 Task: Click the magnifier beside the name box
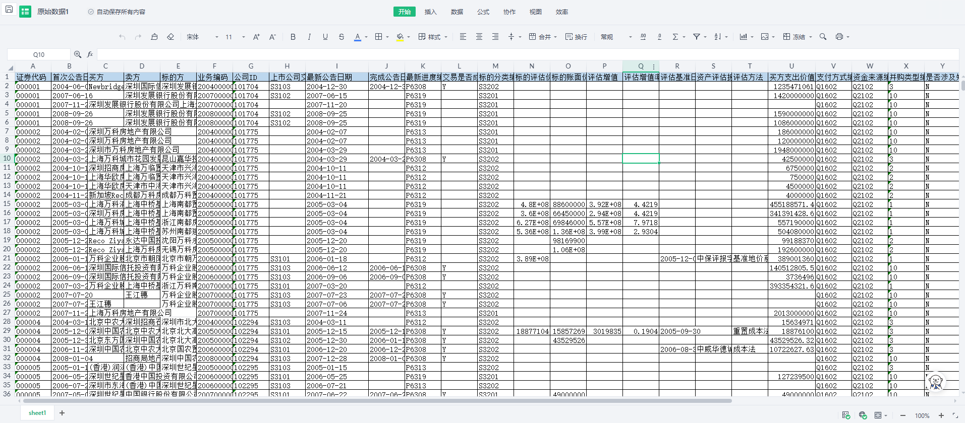pyautogui.click(x=78, y=54)
